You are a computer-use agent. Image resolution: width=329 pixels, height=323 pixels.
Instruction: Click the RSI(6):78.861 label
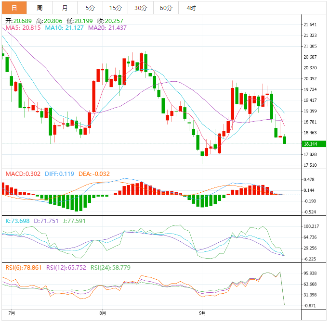tap(24, 268)
